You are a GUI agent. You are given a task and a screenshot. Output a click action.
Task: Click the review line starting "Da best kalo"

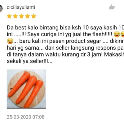point(65,28)
